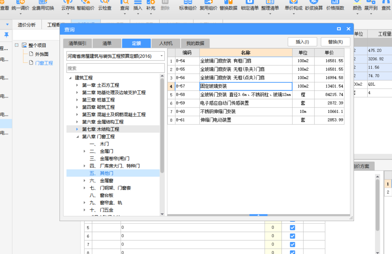The width and height of the screenshot is (392, 254).
Task: Toggle checkbox in row 7 of bottom table
Action: (x=292, y=244)
